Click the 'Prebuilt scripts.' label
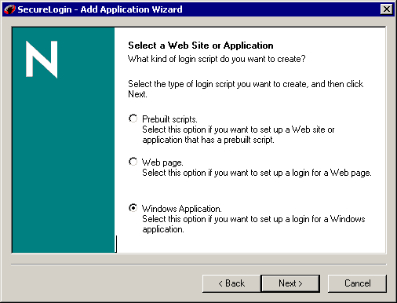 coord(169,119)
